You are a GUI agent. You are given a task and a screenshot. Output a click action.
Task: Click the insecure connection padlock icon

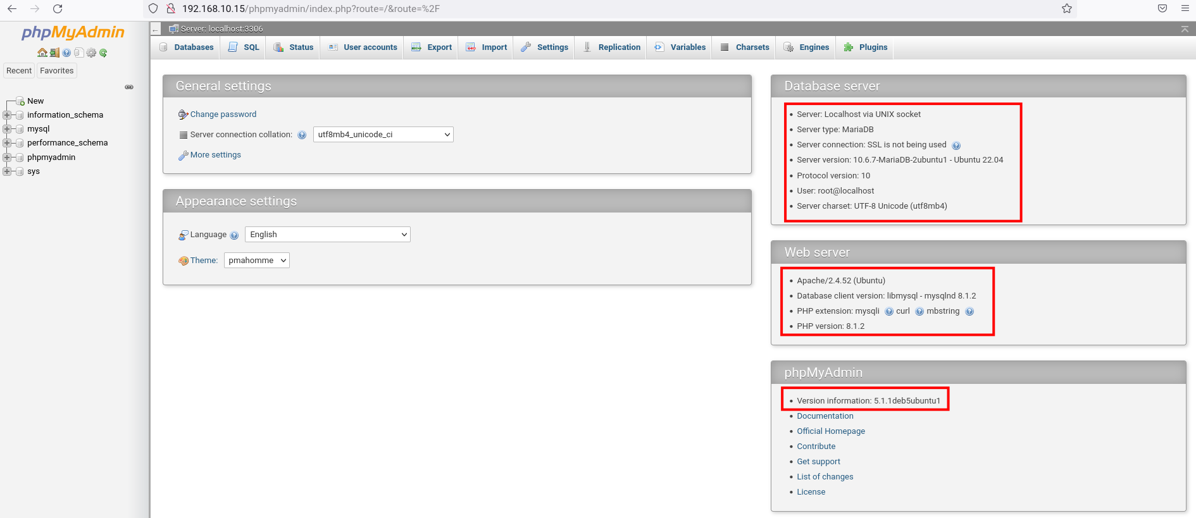coord(170,8)
